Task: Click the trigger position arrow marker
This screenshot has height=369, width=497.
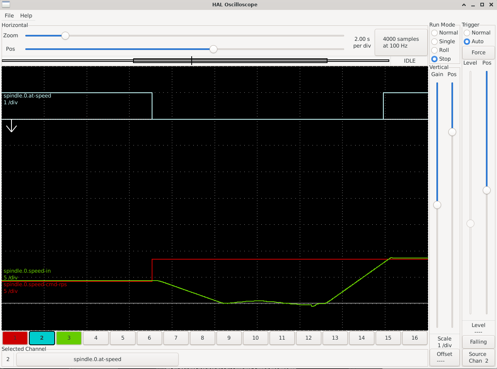Action: (11, 126)
